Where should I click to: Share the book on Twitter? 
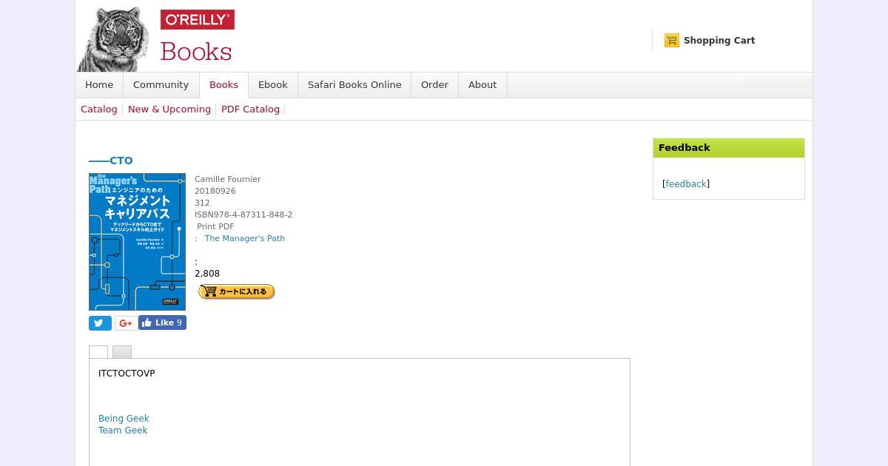tap(100, 323)
